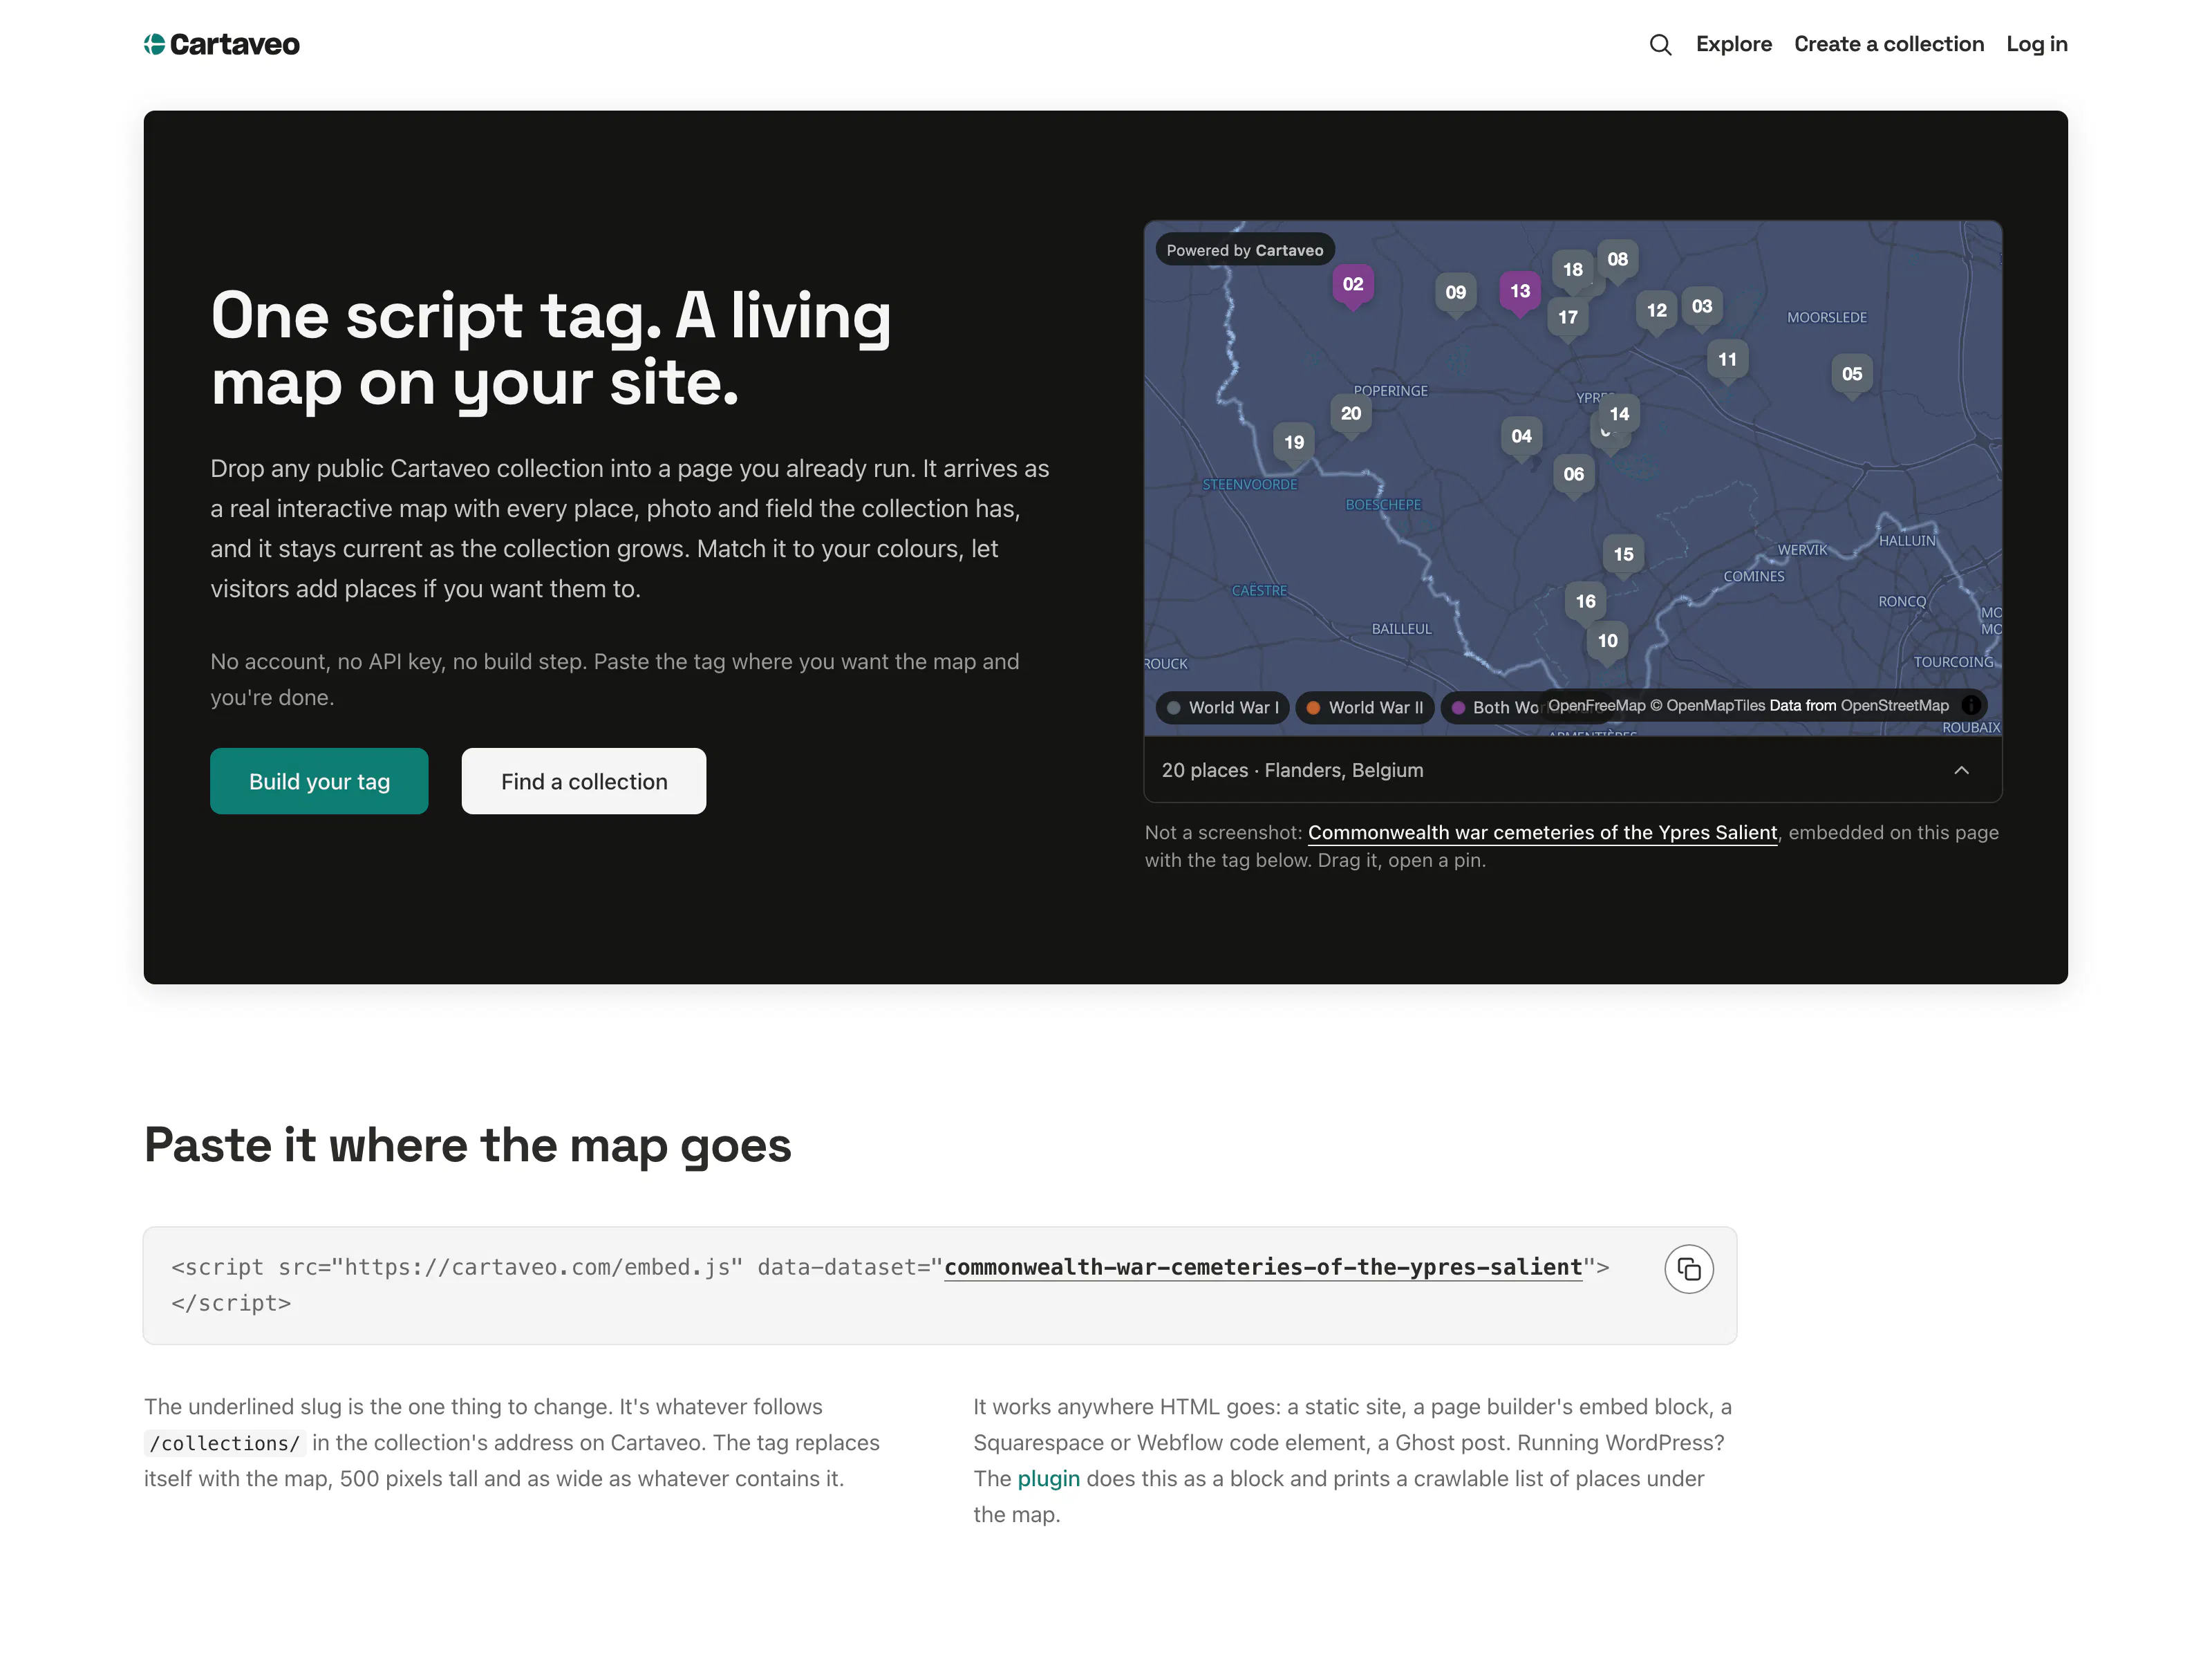This screenshot has height=1659, width=2212.
Task: Click the OpenFreeMap attribution link
Action: (x=1597, y=706)
